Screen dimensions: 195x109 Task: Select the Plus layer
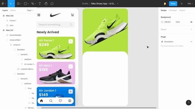point(30,88)
